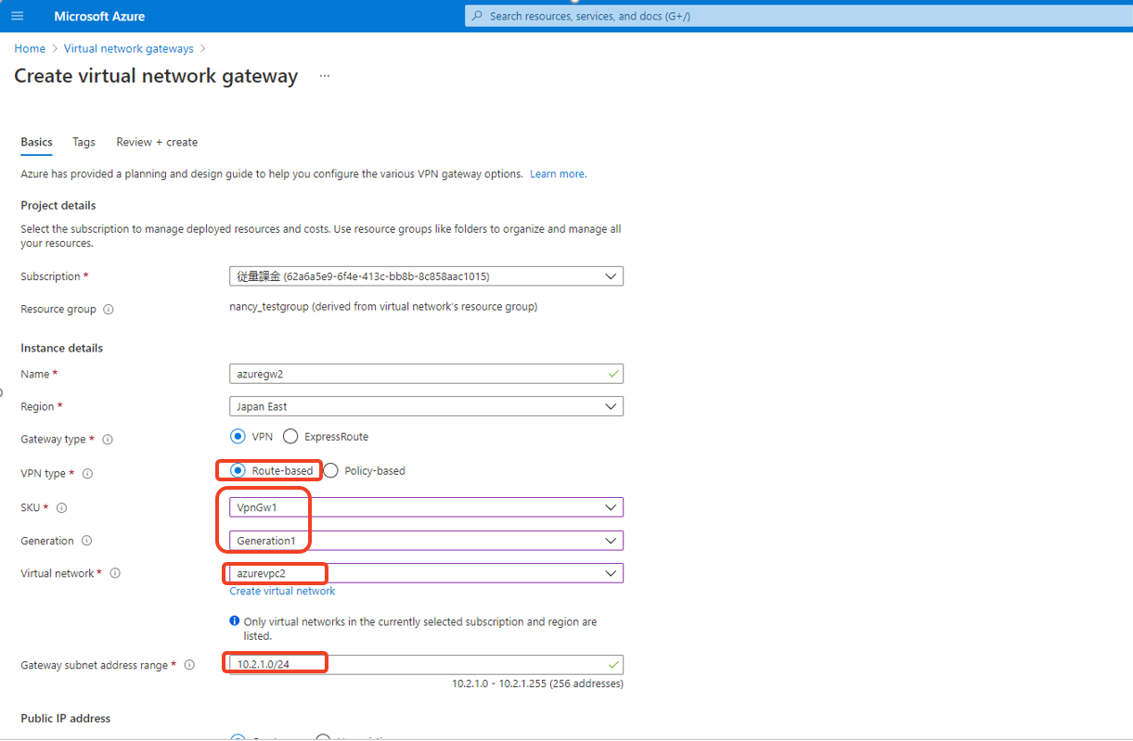The image size is (1133, 741).
Task: Show info tooltip for SKU
Action: tap(62, 507)
